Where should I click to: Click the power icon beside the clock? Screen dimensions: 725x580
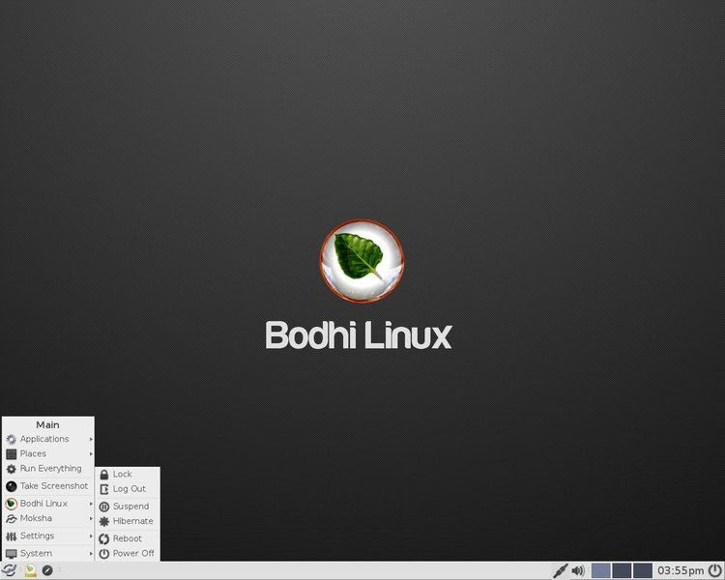pos(715,570)
